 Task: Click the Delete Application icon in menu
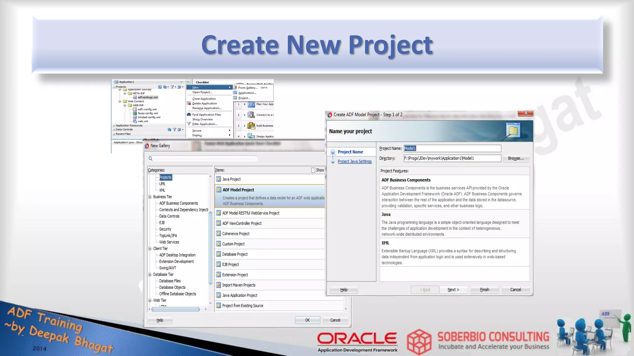[189, 104]
